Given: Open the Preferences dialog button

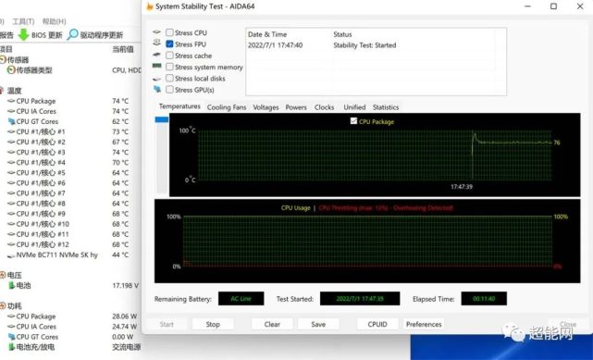Looking at the screenshot, I should point(424,324).
